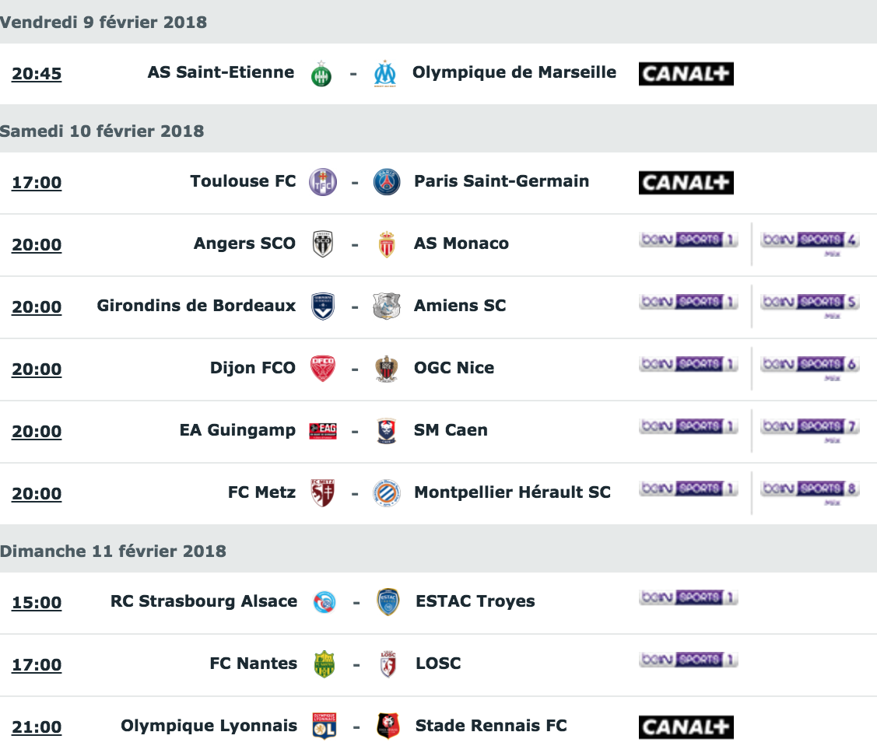Select the Paris Saint-Germain crest
The height and width of the screenshot is (753, 877).
tap(387, 182)
